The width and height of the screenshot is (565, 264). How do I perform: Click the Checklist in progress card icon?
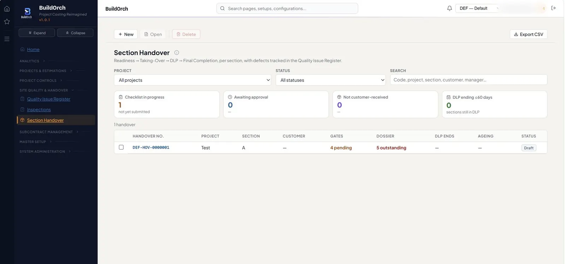click(121, 97)
